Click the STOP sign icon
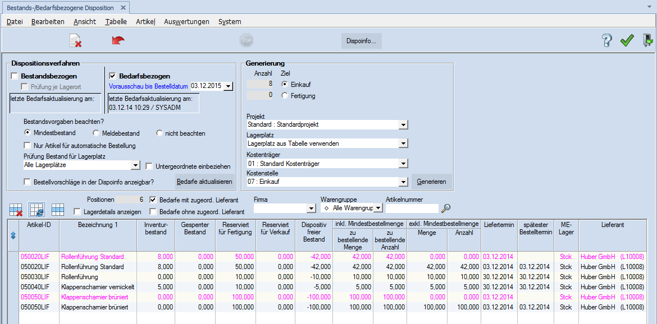The image size is (657, 324). (246, 40)
